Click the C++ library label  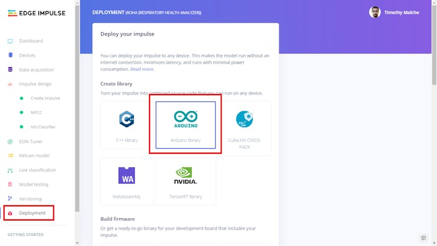[x=127, y=140]
